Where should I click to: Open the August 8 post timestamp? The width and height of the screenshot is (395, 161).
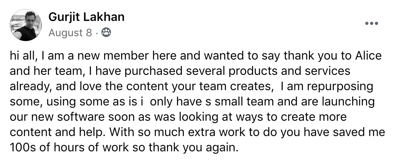click(x=70, y=33)
